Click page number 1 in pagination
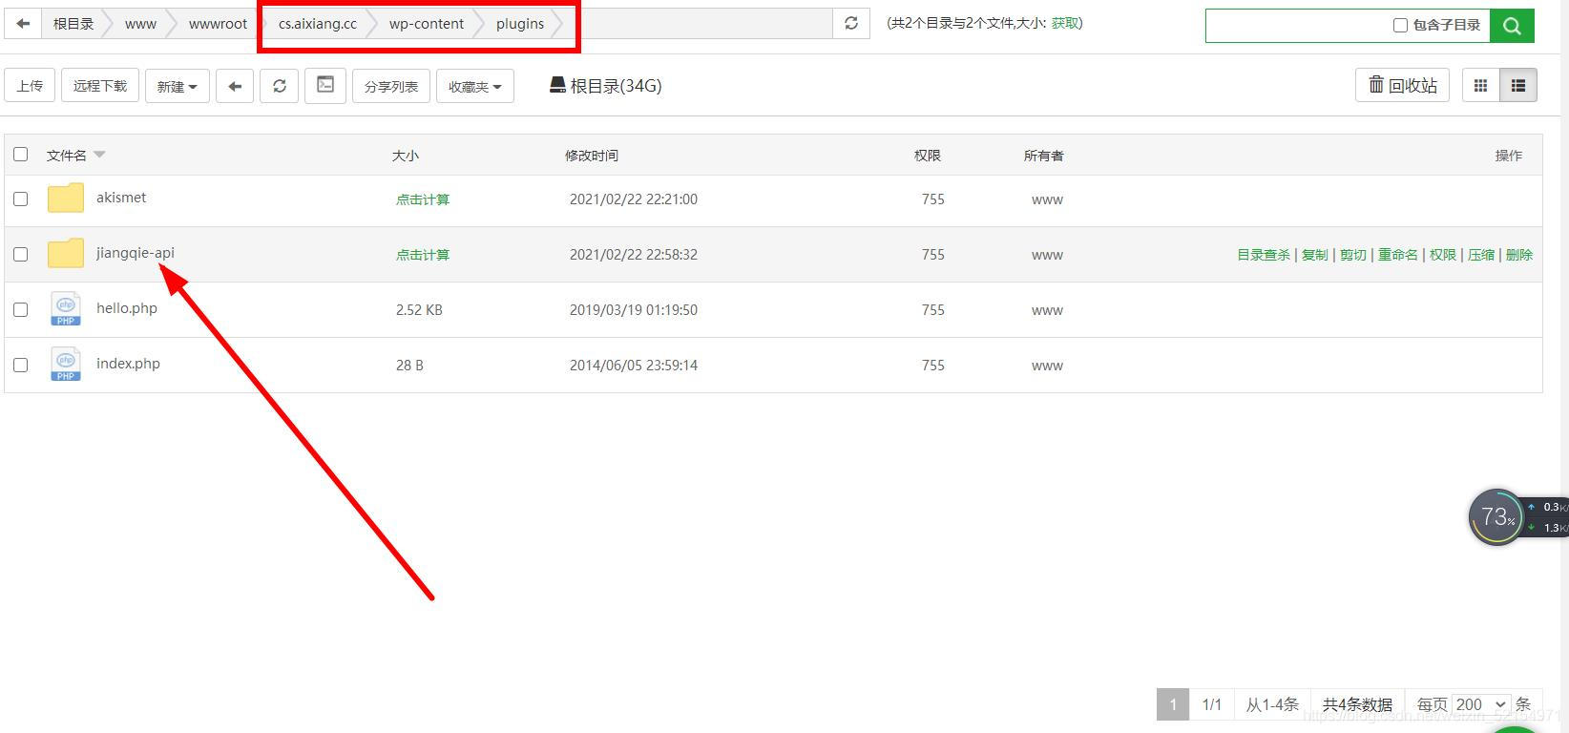The height and width of the screenshot is (733, 1569). pyautogui.click(x=1173, y=704)
